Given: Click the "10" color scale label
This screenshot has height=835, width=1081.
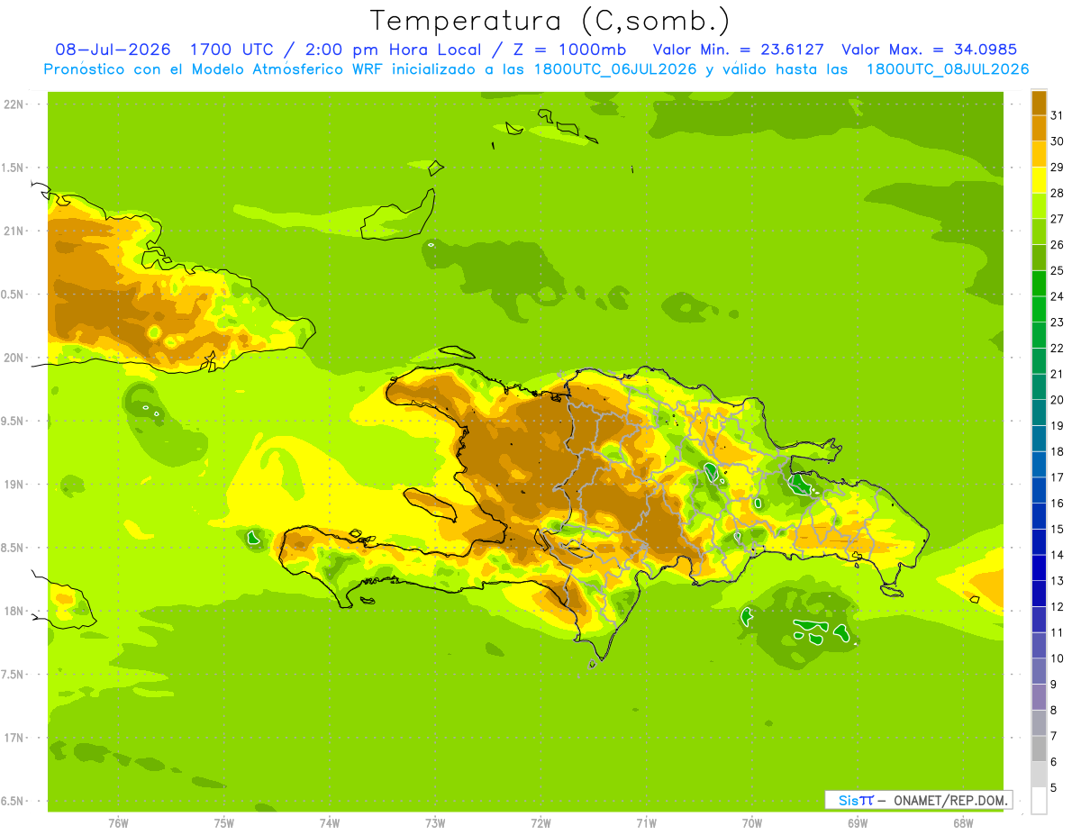Looking at the screenshot, I should click(x=1058, y=658).
